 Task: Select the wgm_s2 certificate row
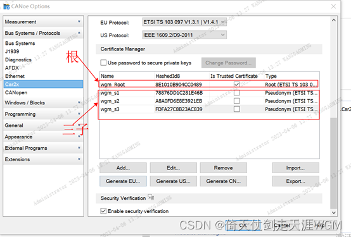209,100
